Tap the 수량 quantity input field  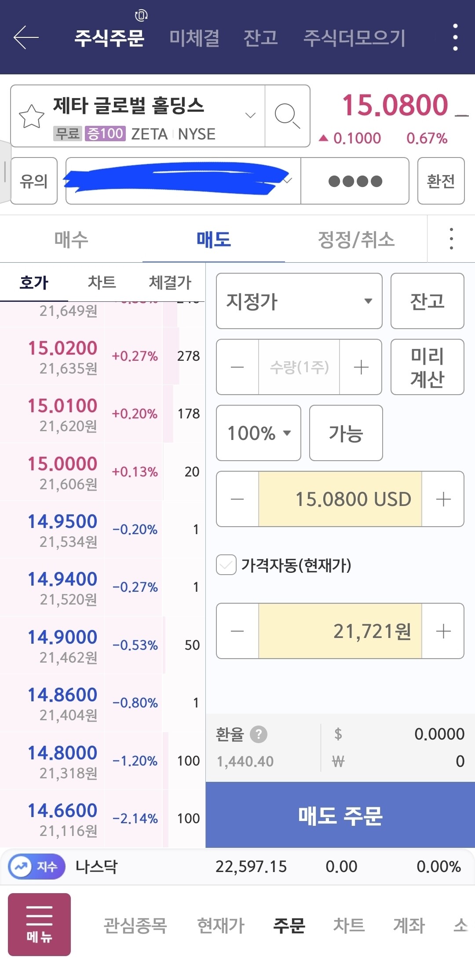299,367
